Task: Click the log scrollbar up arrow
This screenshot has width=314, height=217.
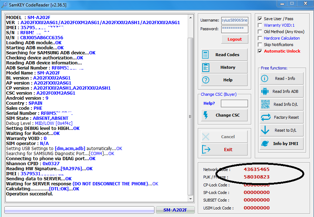Action: point(191,18)
